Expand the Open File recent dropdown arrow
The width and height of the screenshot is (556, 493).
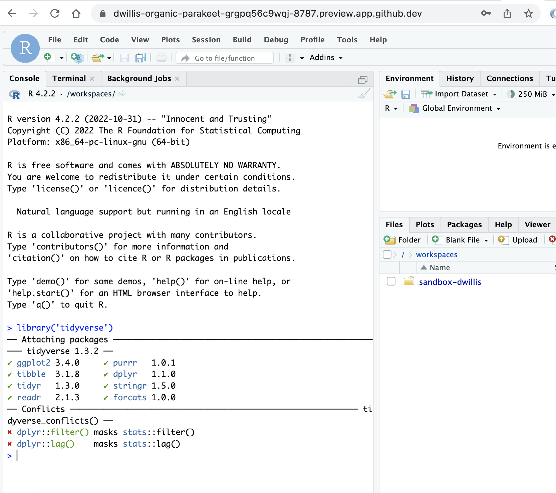pos(109,58)
